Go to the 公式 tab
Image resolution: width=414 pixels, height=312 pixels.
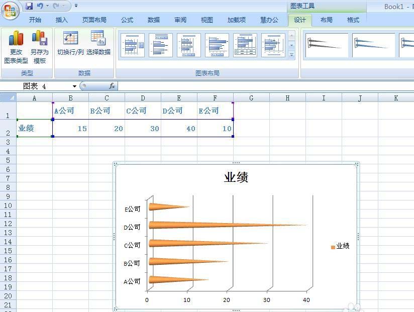127,20
